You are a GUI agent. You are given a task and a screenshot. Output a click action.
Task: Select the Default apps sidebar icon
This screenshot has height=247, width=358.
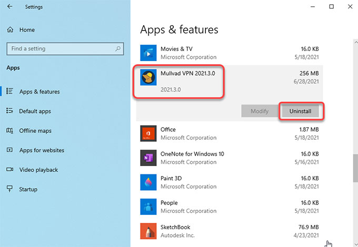coord(9,111)
